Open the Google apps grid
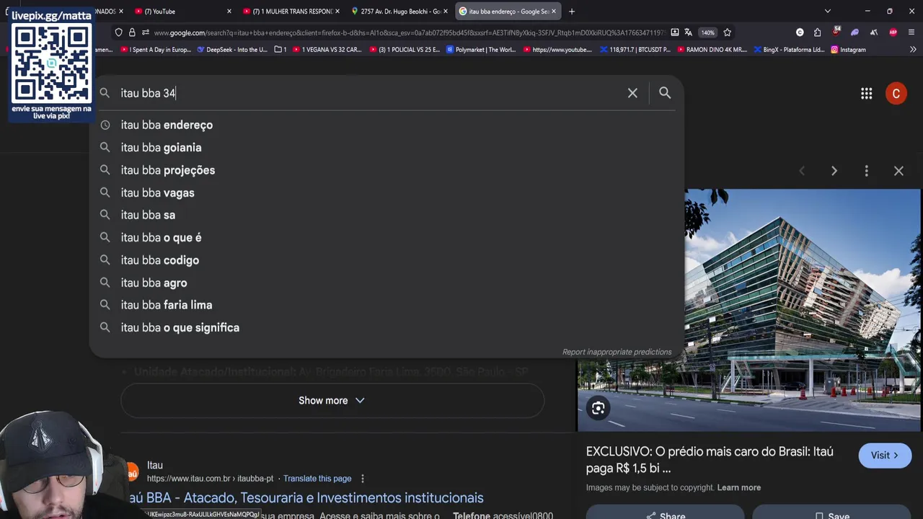923x519 pixels. (x=867, y=94)
